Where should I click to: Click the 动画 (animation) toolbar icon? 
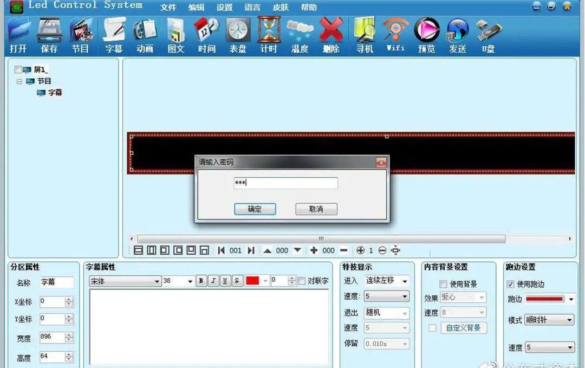tap(145, 35)
